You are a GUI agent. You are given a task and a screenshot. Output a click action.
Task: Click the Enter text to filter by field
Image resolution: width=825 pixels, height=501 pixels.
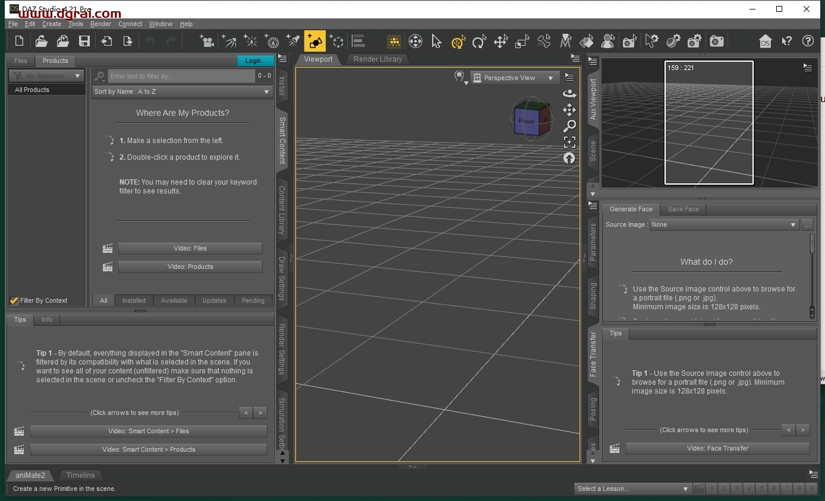tap(181, 76)
